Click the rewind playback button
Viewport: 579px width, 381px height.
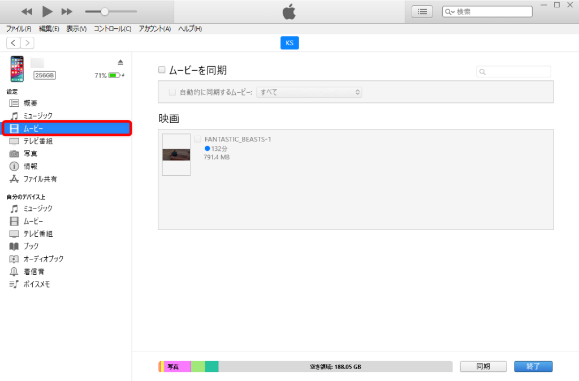(27, 12)
